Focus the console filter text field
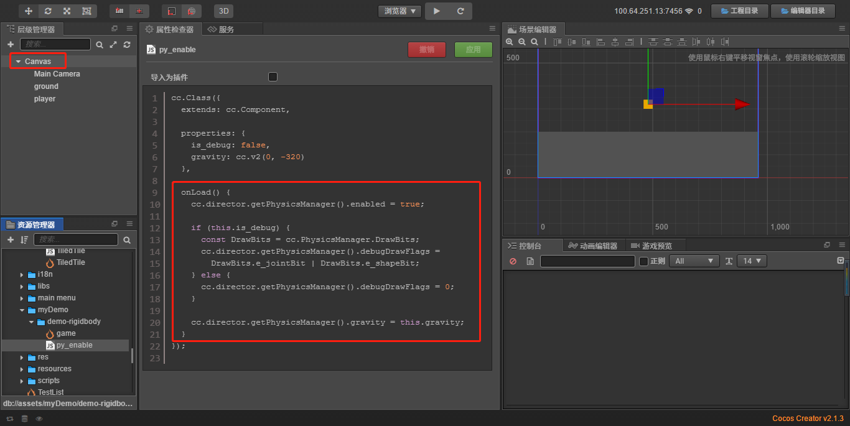850x426 pixels. click(587, 261)
